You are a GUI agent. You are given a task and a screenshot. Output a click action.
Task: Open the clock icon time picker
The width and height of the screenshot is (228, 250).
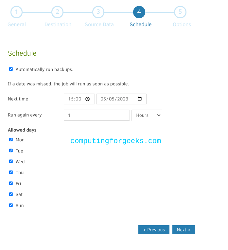click(x=87, y=99)
